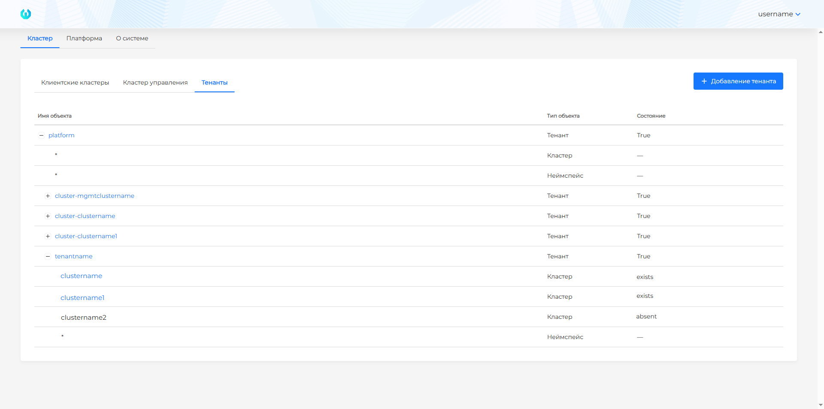Collapse the tenantname tenant row
Image resolution: width=824 pixels, height=409 pixels.
coord(48,257)
